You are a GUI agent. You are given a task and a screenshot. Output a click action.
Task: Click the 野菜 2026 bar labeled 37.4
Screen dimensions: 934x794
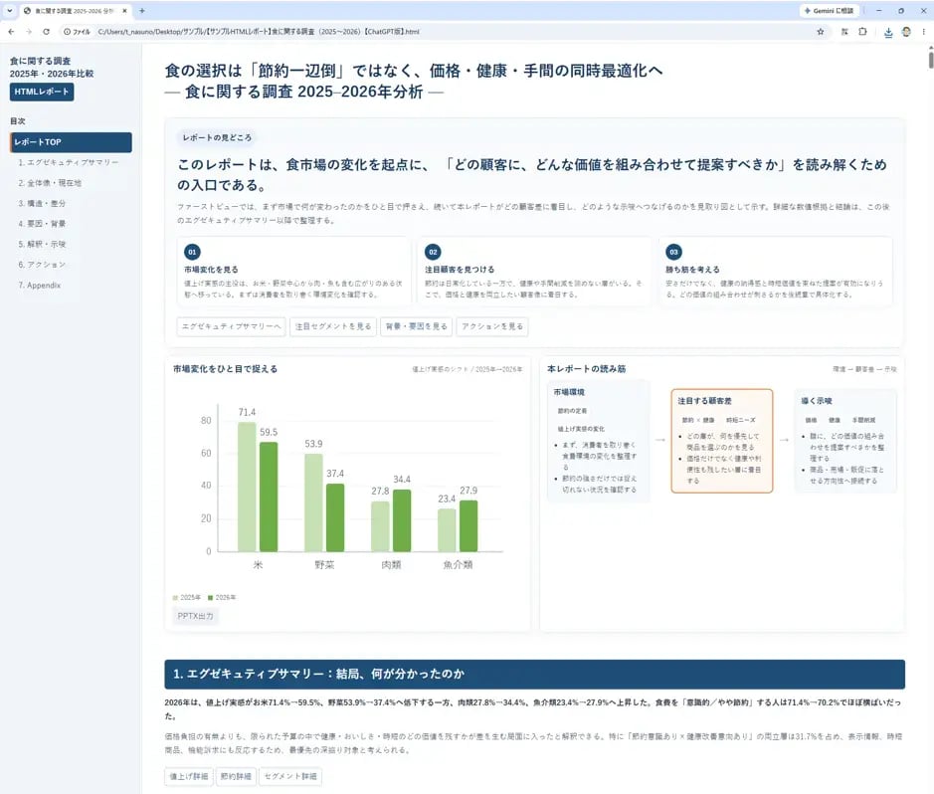pos(335,517)
